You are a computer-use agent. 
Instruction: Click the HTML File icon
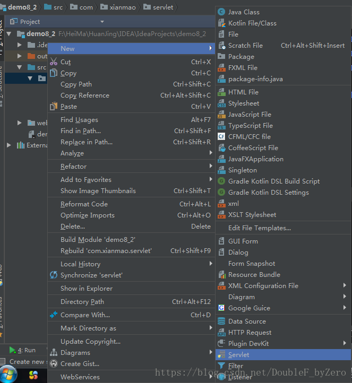221,92
